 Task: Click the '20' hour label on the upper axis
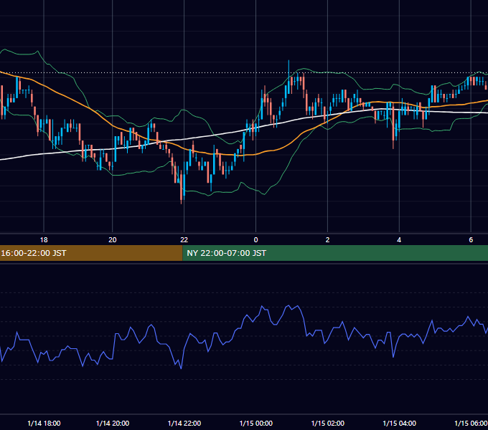(113, 240)
